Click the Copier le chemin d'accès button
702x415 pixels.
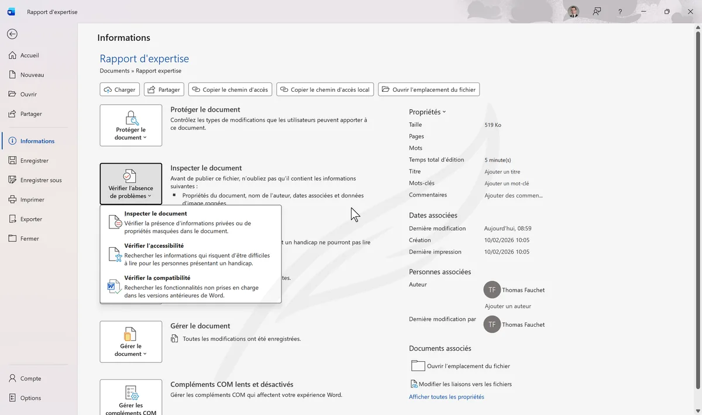coord(229,89)
